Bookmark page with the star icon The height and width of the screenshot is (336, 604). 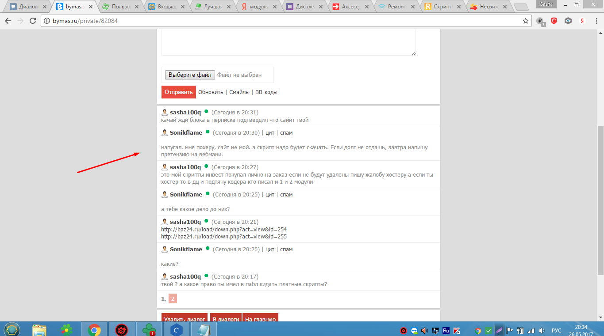point(526,21)
